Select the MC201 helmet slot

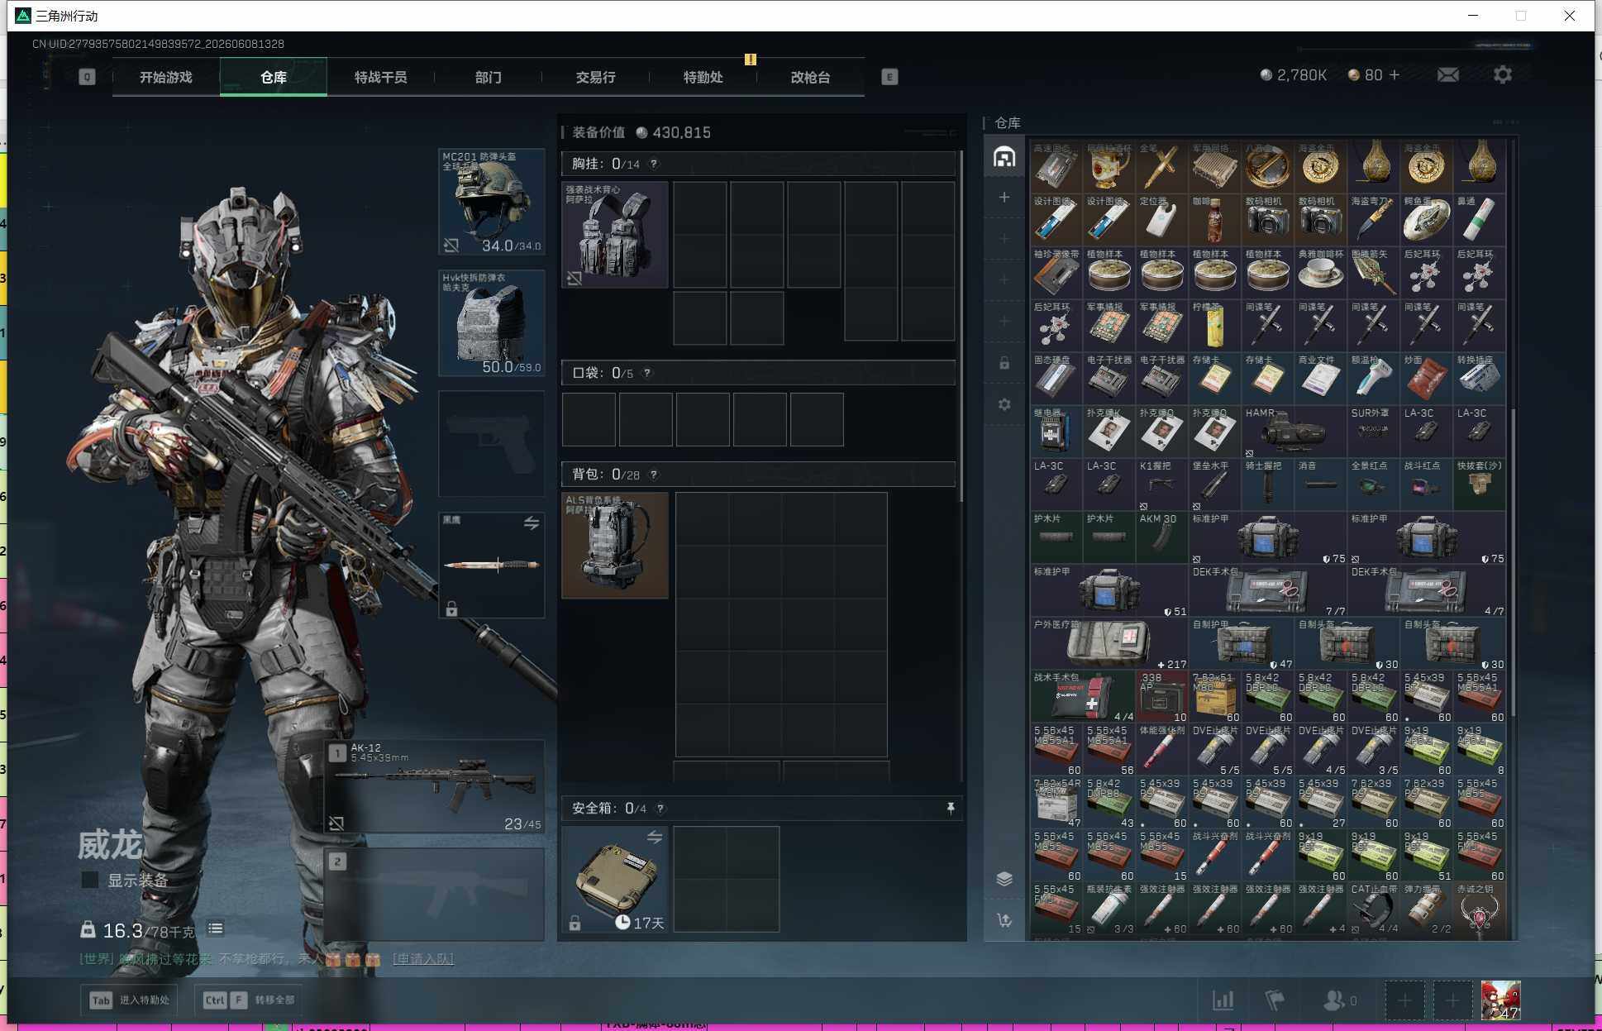coord(492,202)
